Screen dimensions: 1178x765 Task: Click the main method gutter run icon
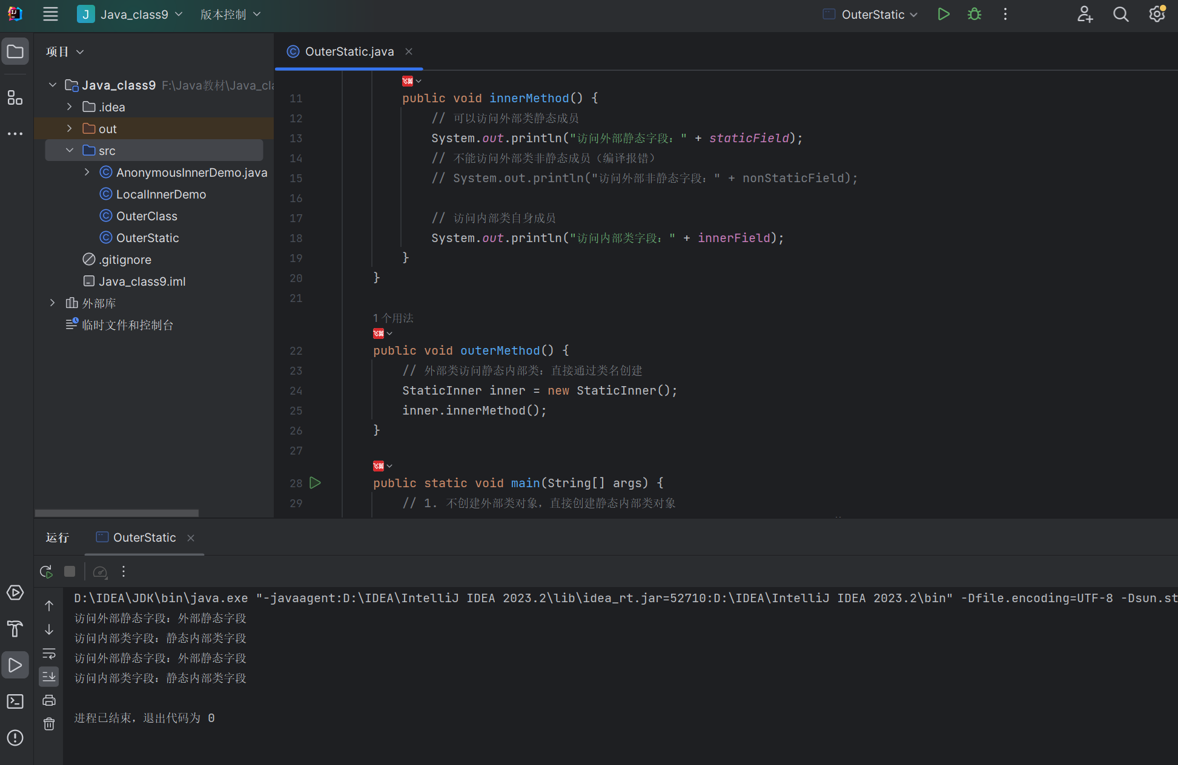[315, 483]
